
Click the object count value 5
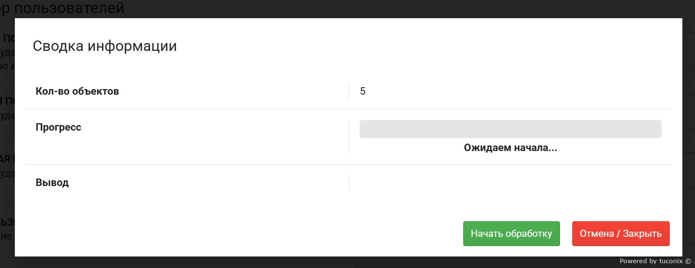[x=363, y=91]
